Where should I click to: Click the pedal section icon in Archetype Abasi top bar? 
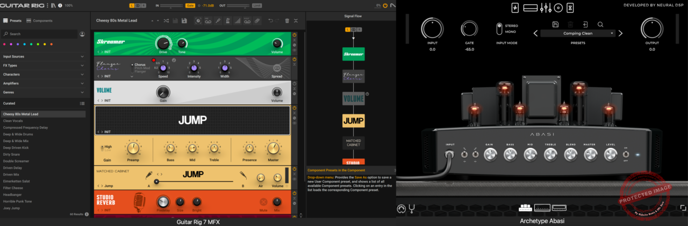point(515,8)
